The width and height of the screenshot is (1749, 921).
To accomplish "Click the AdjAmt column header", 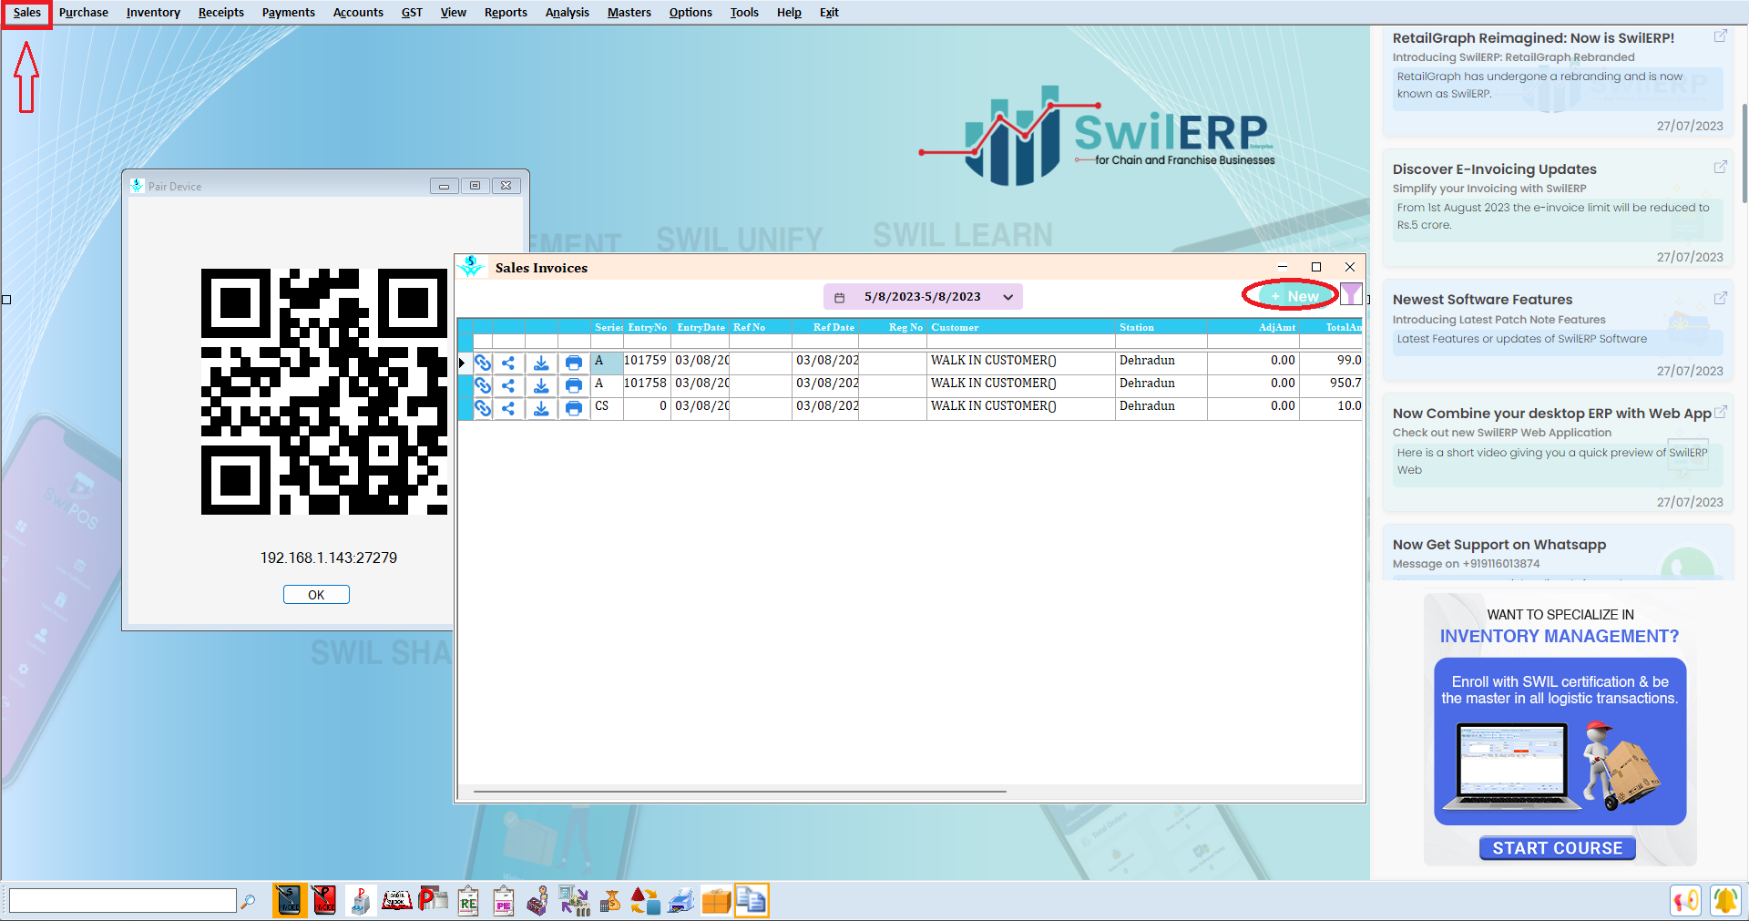I will point(1253,327).
